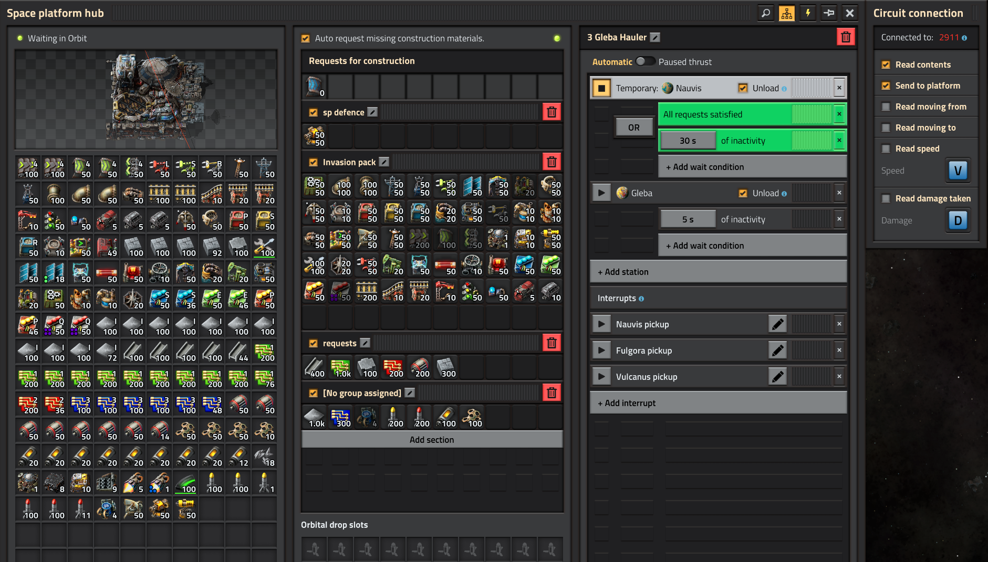
Task: Uncheck the No group assigned checkbox
Action: 313,393
